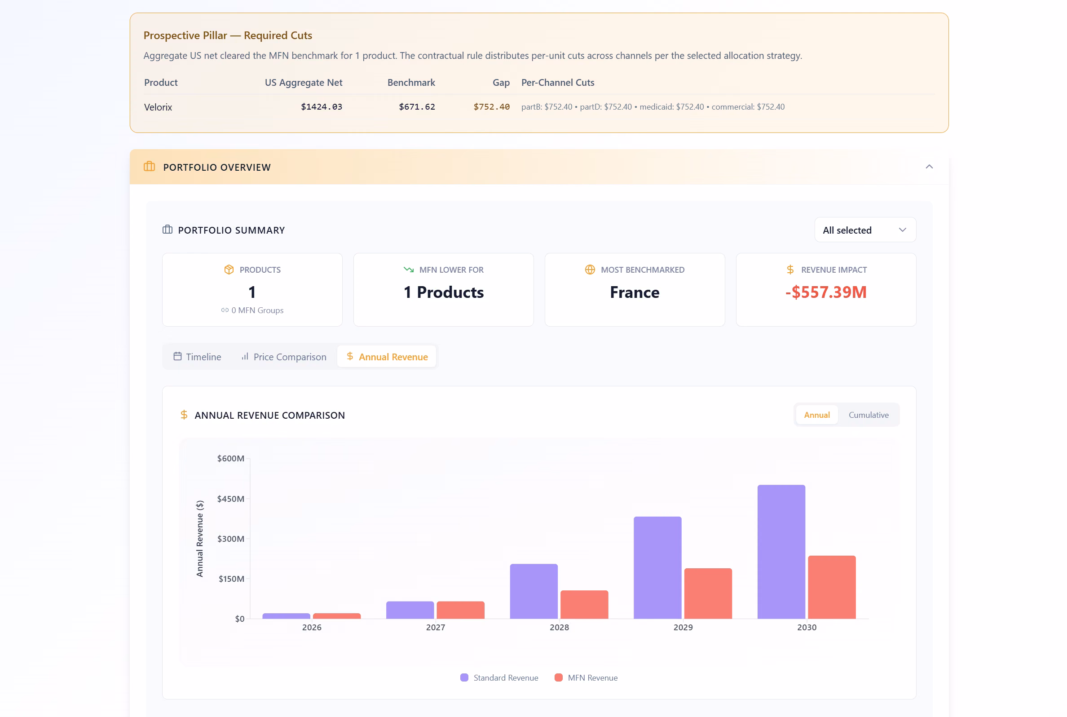This screenshot has width=1067, height=717.
Task: Open the Timeline tab
Action: [198, 357]
